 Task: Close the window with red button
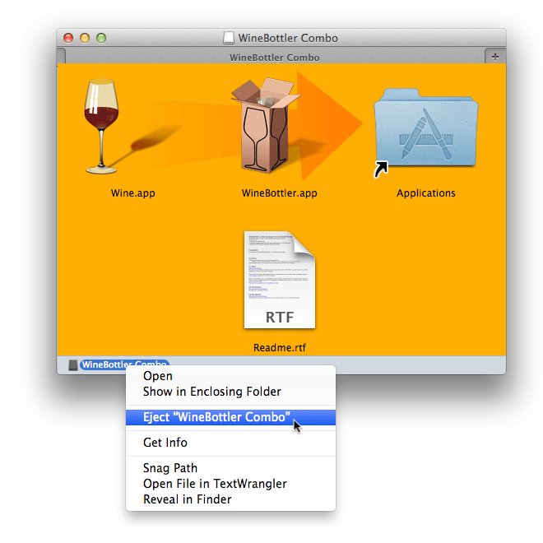tap(68, 38)
